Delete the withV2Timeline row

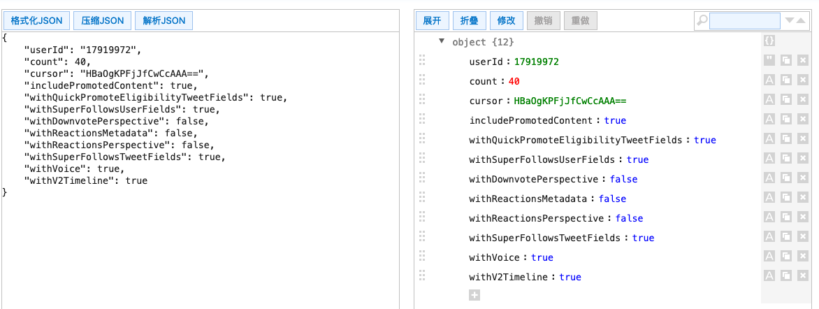pos(802,276)
